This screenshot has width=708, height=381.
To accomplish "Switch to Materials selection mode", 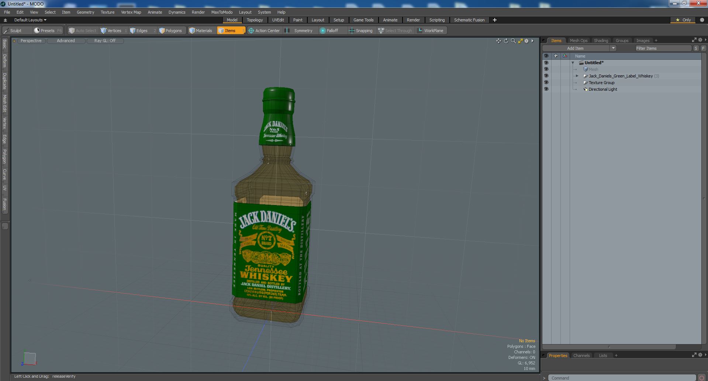I will pos(201,31).
